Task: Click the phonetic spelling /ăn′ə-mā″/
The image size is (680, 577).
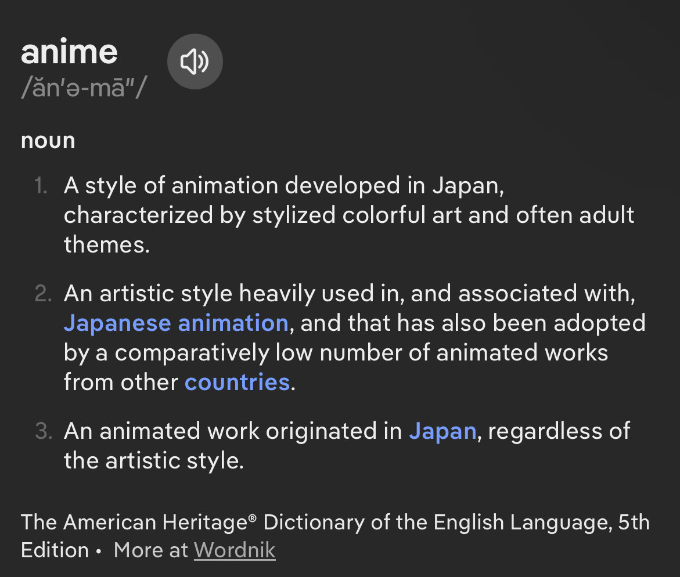Action: pos(84,87)
